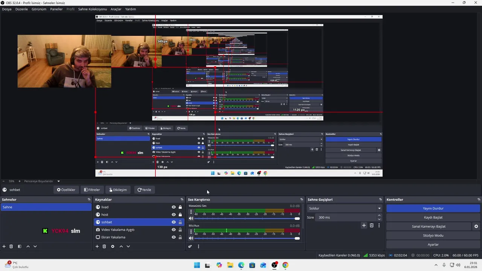This screenshot has width=482, height=271.
Task: Add a new scene with plus icon
Action: (4, 247)
